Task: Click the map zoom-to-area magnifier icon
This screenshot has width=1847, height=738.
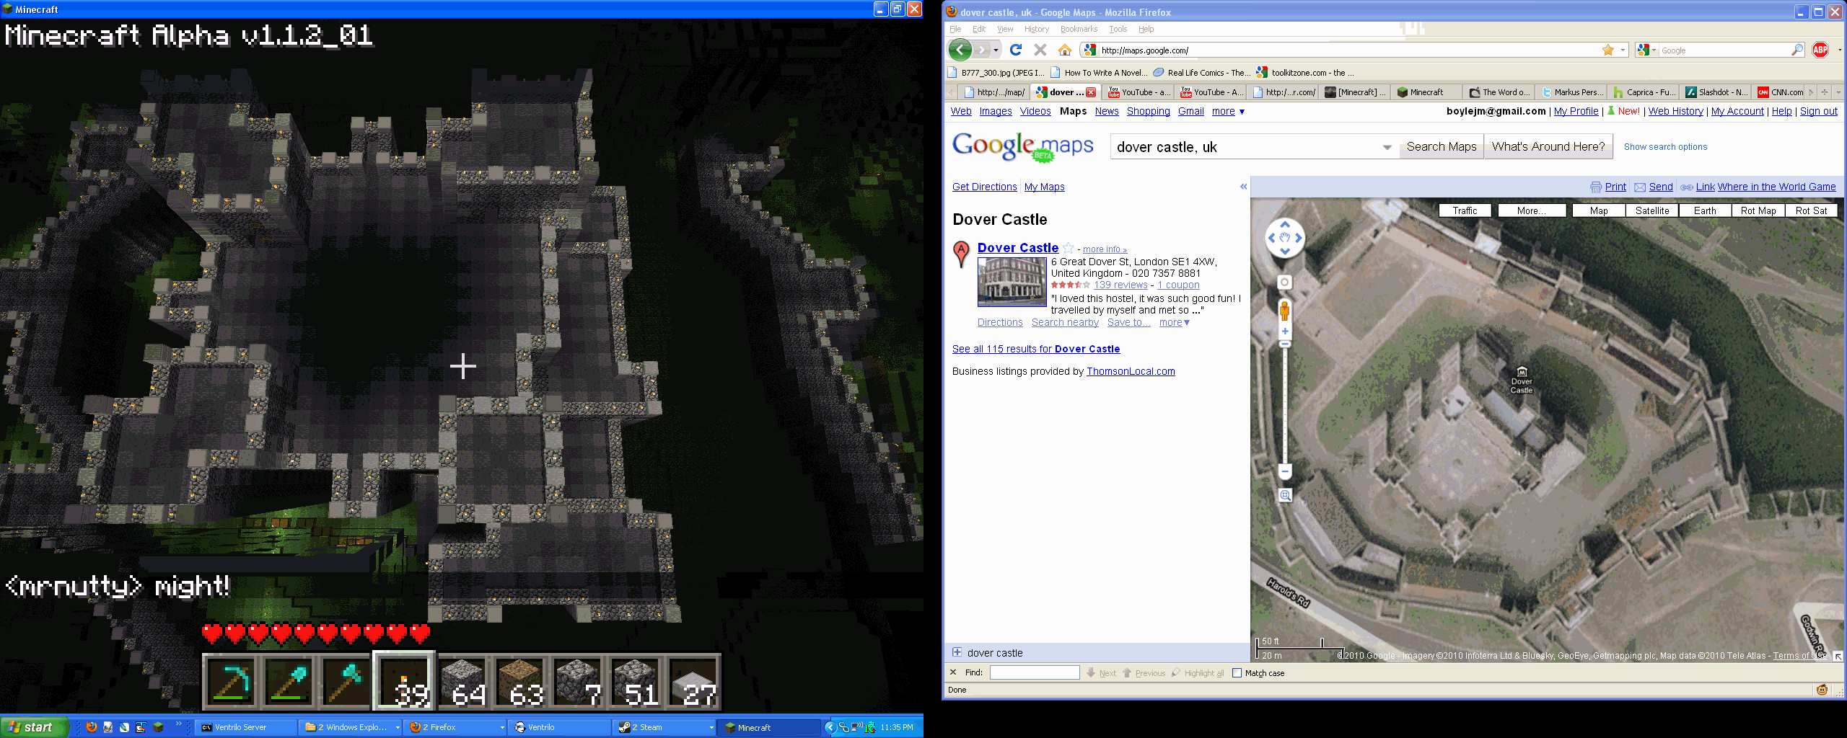Action: point(1285,495)
